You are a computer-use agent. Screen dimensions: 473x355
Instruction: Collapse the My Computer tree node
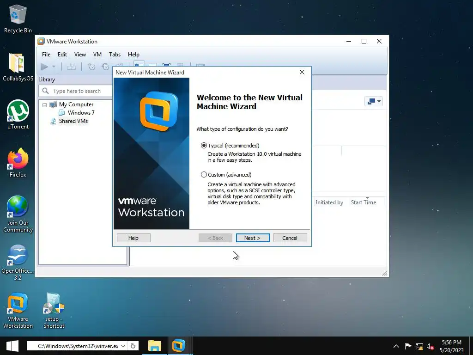tap(45, 105)
